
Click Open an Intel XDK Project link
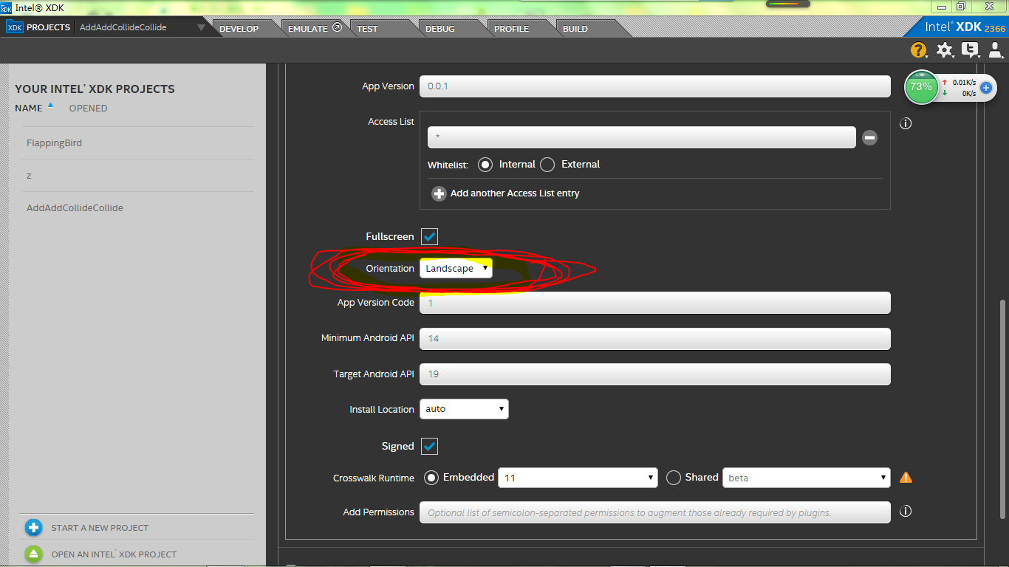(x=114, y=554)
